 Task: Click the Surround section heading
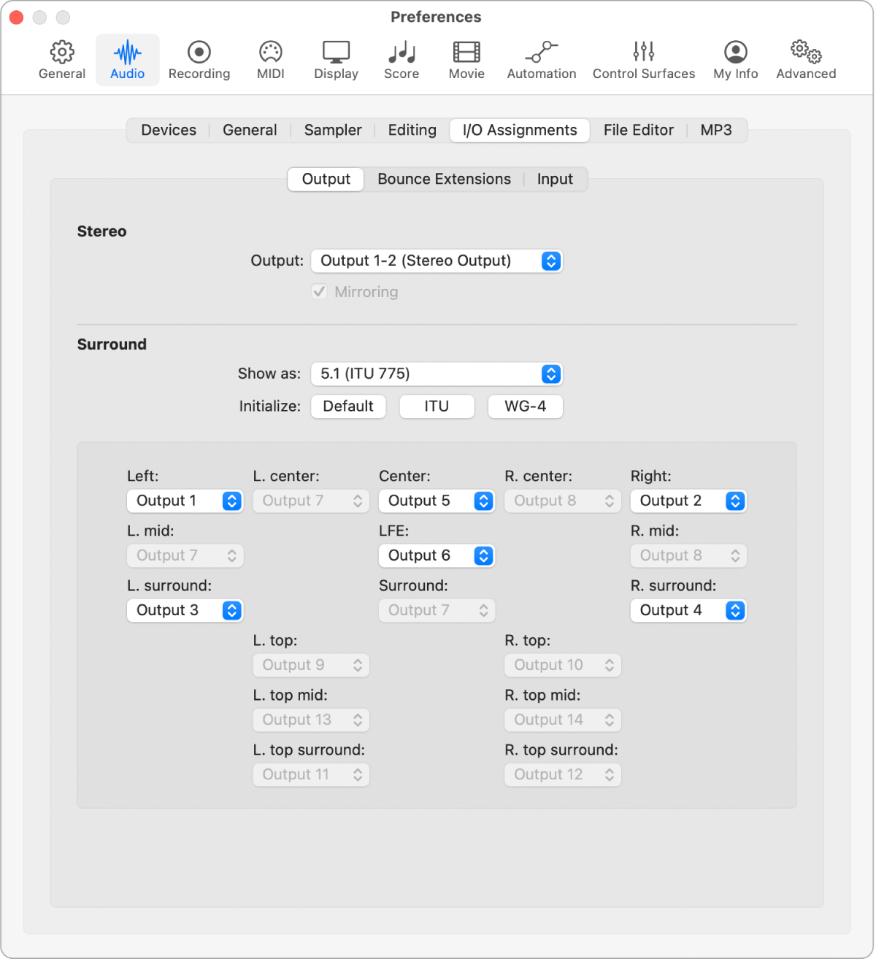[112, 344]
